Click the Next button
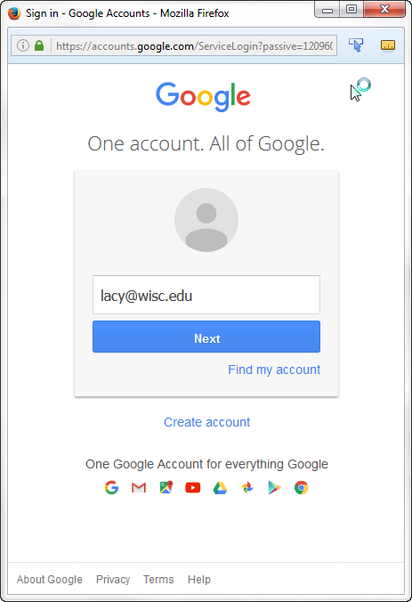Viewport: 412px width, 602px height. (x=206, y=337)
